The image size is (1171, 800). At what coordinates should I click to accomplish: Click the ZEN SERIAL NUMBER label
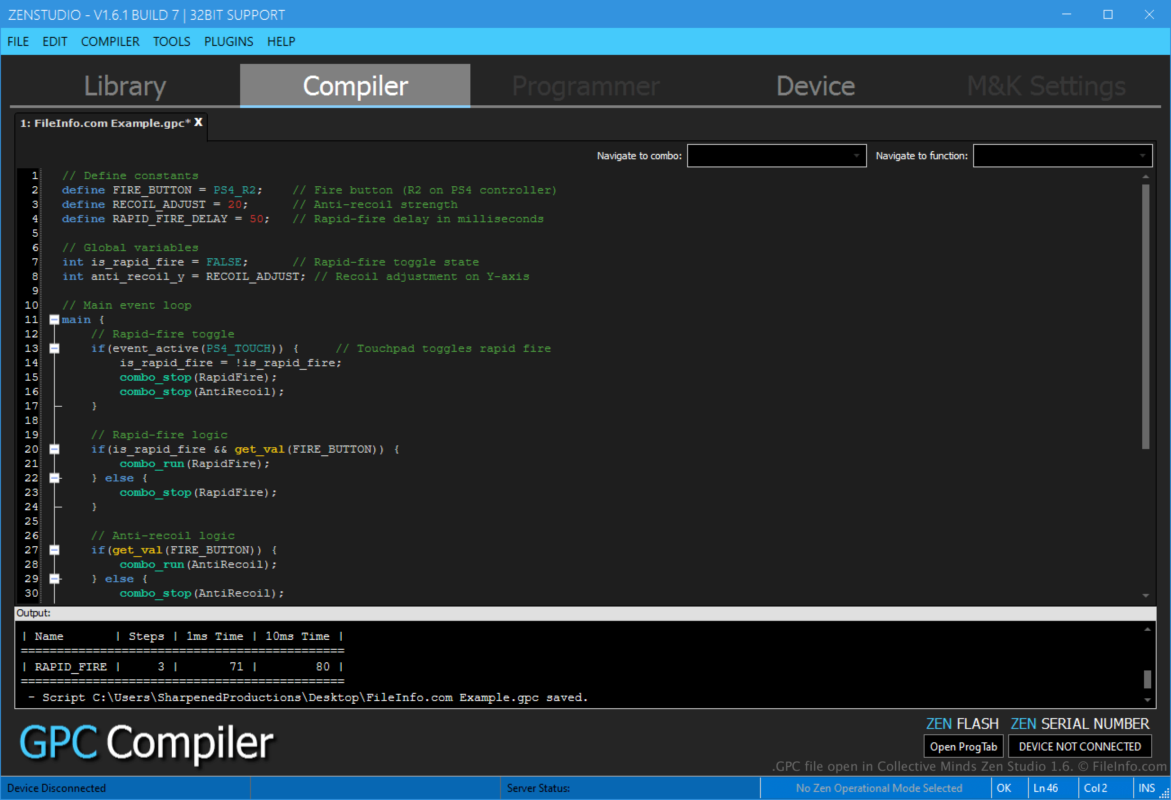click(1080, 724)
